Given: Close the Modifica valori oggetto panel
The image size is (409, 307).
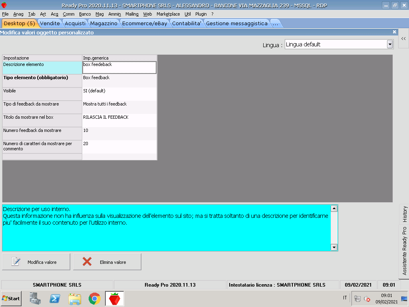Looking at the screenshot, I should (394, 32).
